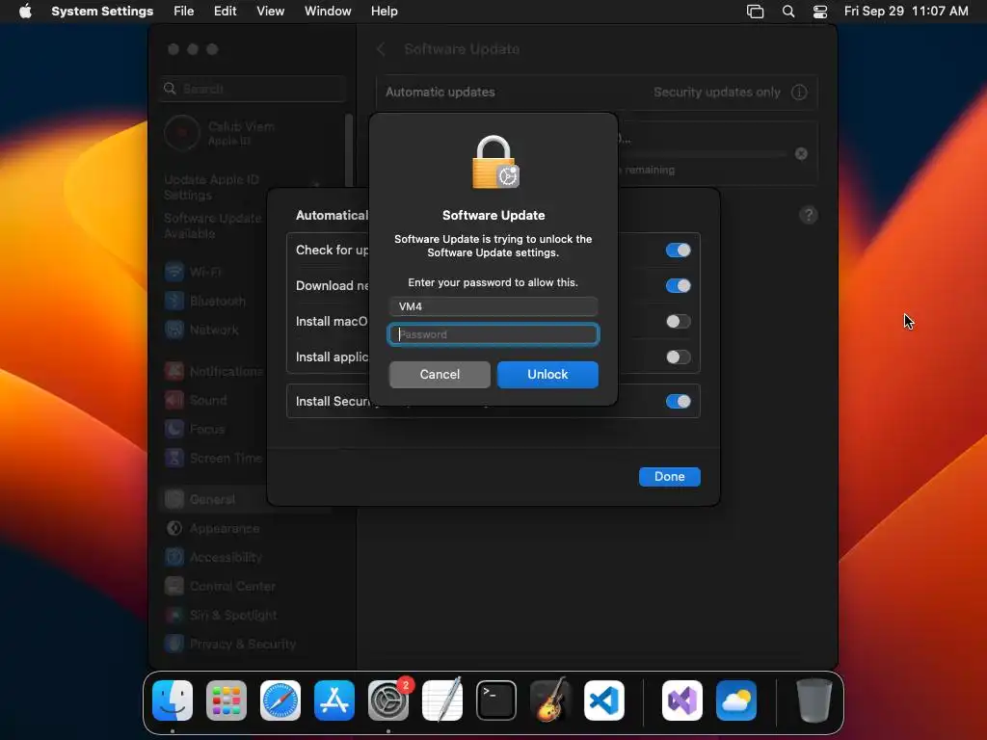Open Network in the settings sidebar
Image resolution: width=987 pixels, height=740 pixels.
[201, 330]
